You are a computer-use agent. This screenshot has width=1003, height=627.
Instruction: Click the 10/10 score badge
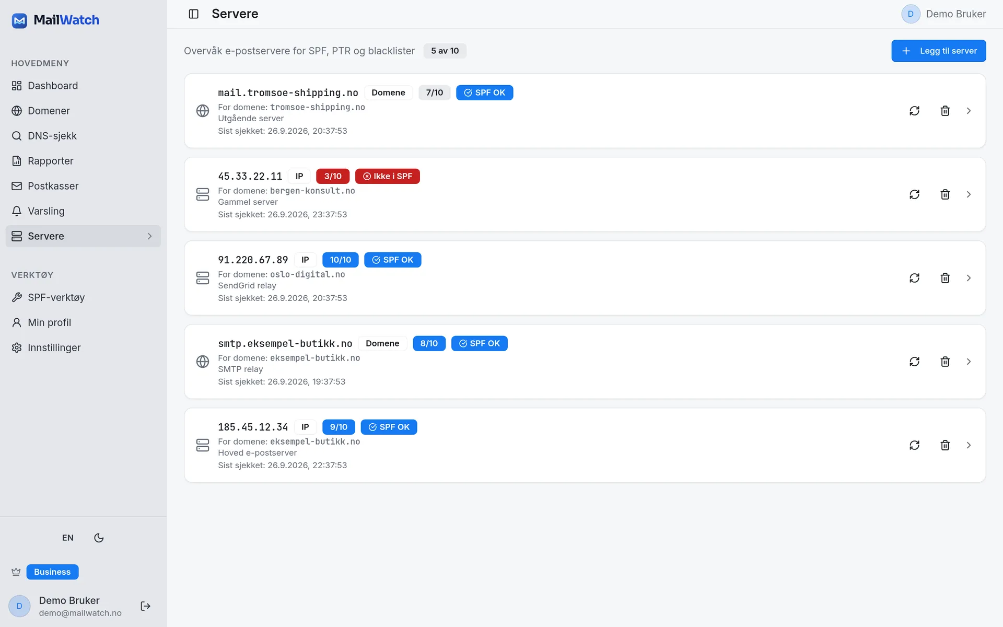click(x=341, y=260)
